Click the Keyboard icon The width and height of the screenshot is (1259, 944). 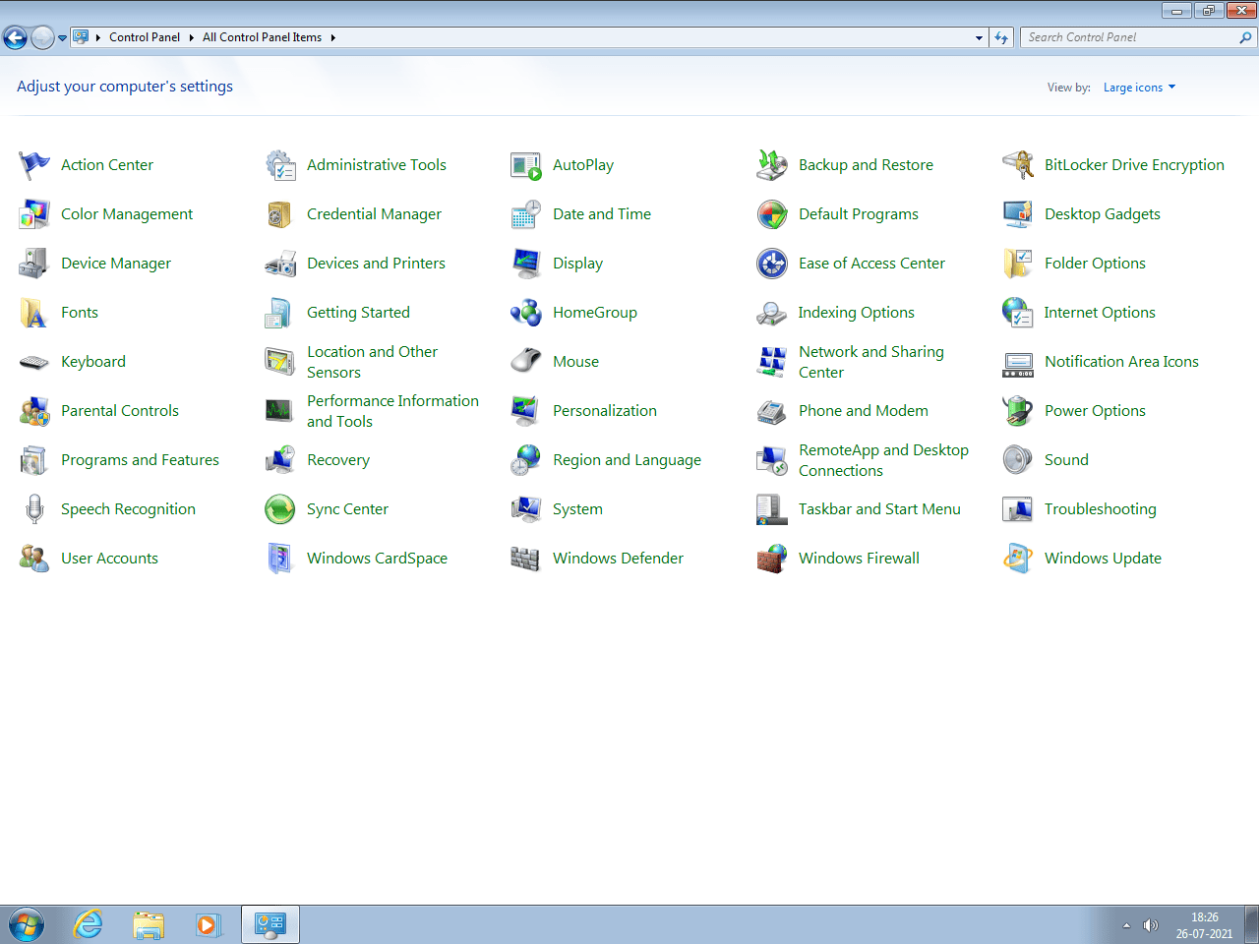34,362
